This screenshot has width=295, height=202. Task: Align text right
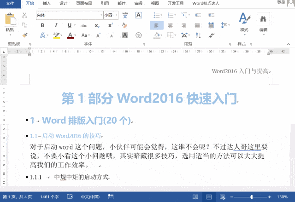pos(184,25)
